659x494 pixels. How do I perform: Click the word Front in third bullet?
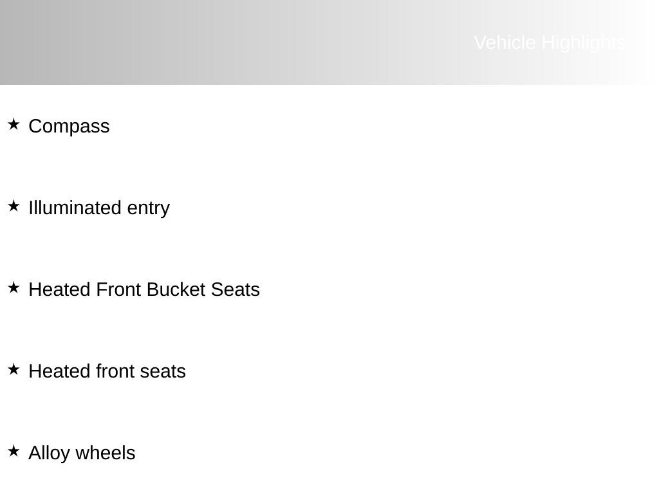coord(119,289)
